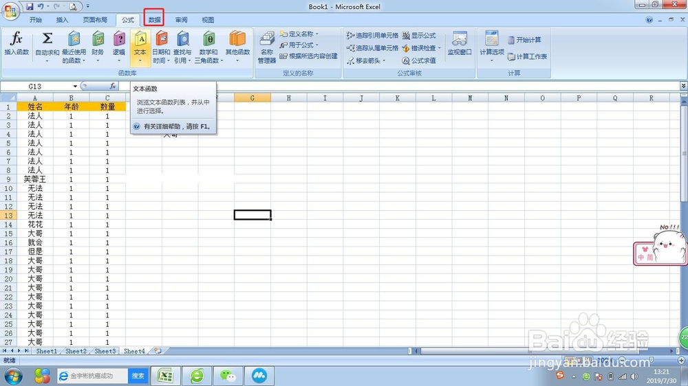The height and width of the screenshot is (386, 688).
Task: Click Trace Precedents (追踪引用单元格)
Action: tap(372, 36)
